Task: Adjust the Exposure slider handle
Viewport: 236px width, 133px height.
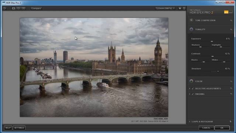Action: click(212, 41)
